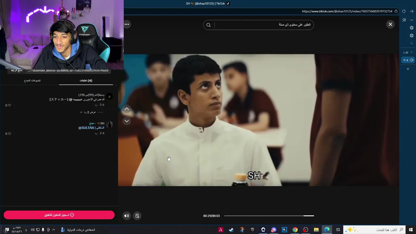Close the active vertical tab
This screenshot has width=416, height=234.
(404, 60)
